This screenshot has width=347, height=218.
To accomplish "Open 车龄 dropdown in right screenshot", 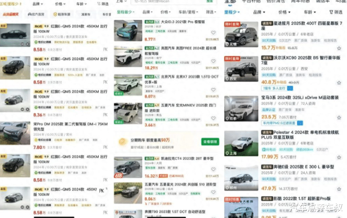I will pos(310,12).
